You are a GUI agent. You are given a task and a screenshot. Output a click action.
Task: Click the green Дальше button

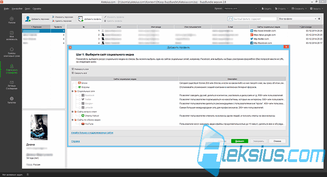coord(240,141)
